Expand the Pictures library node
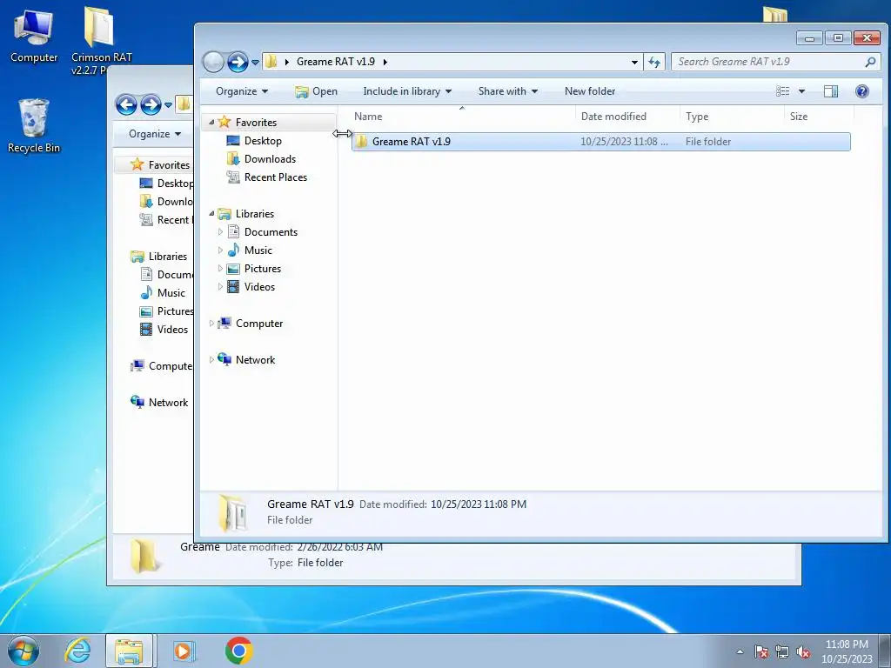 pos(220,268)
